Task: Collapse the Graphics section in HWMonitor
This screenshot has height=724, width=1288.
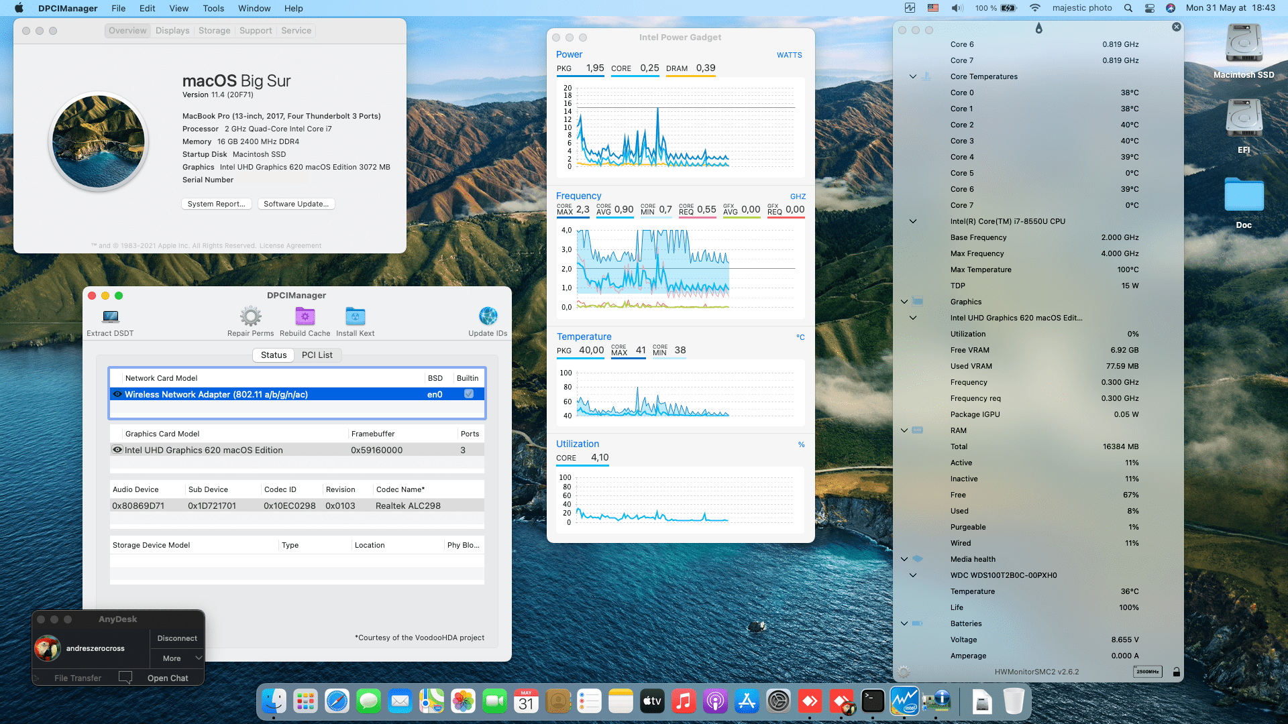Action: (904, 302)
